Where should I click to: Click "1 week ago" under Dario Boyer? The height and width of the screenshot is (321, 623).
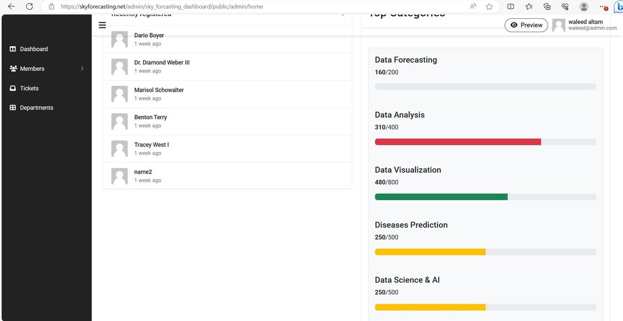tap(148, 44)
